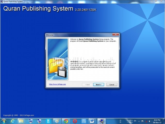
Task: Launch Internet Explorer from the taskbar
Action: [13, 121]
